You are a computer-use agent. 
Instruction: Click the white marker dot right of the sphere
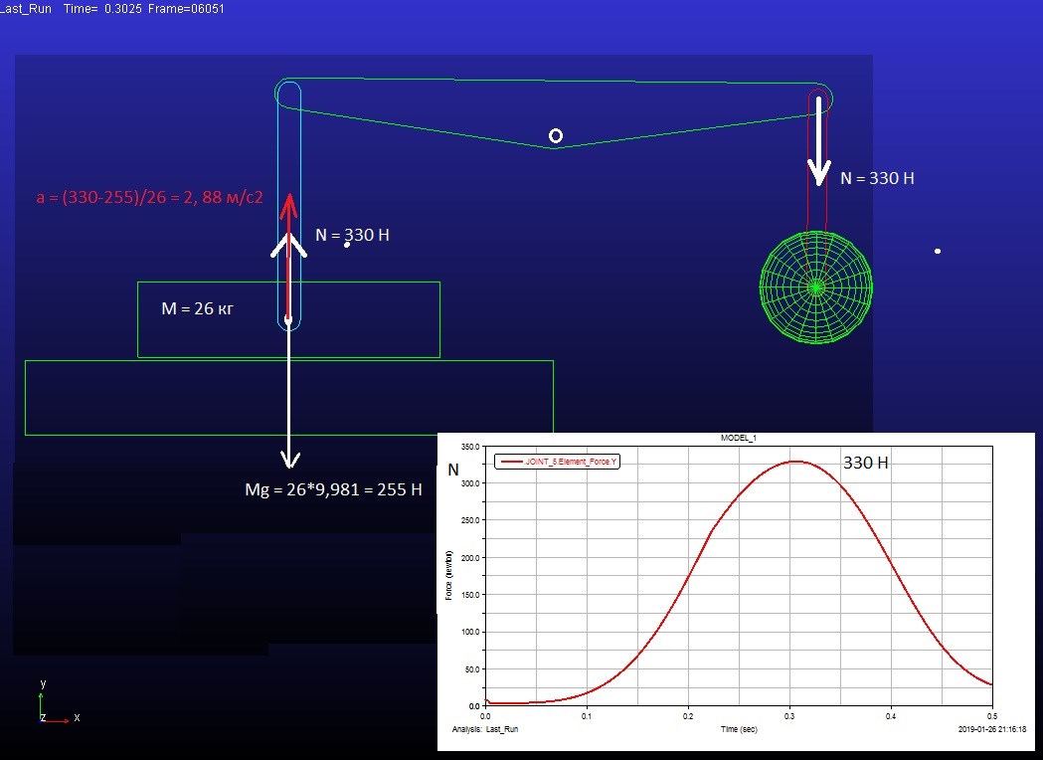(x=938, y=251)
